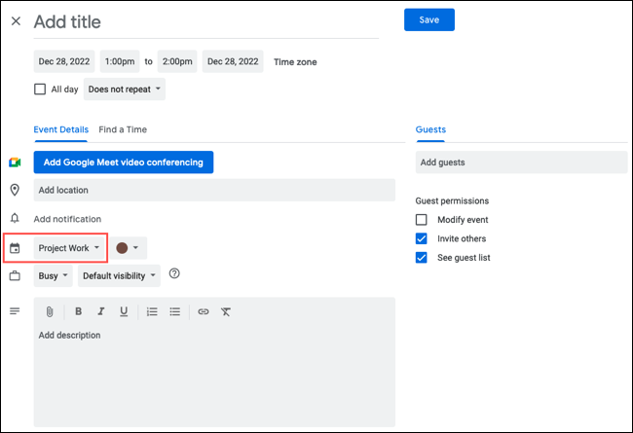Uncheck the Invite others permission
The height and width of the screenshot is (433, 633).
click(421, 238)
